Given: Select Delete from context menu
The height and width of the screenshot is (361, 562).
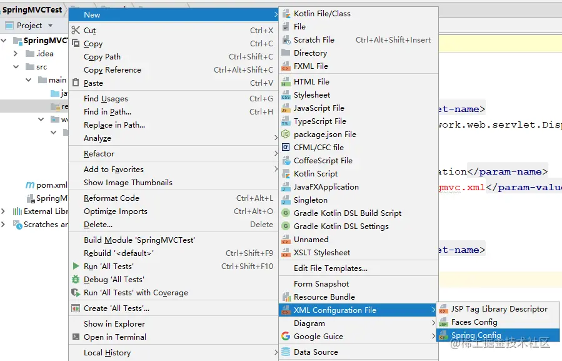Looking at the screenshot, I should point(173,224).
